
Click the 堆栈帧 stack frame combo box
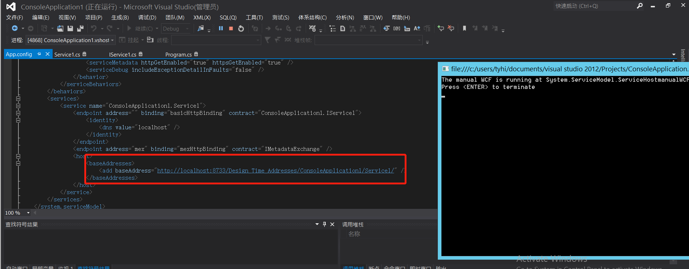tap(368, 40)
